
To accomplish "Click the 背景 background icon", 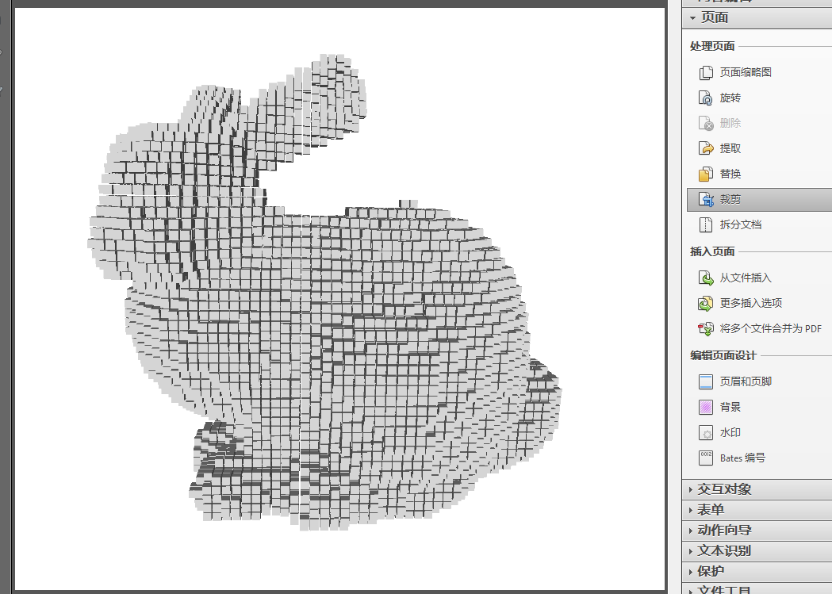I will point(706,407).
